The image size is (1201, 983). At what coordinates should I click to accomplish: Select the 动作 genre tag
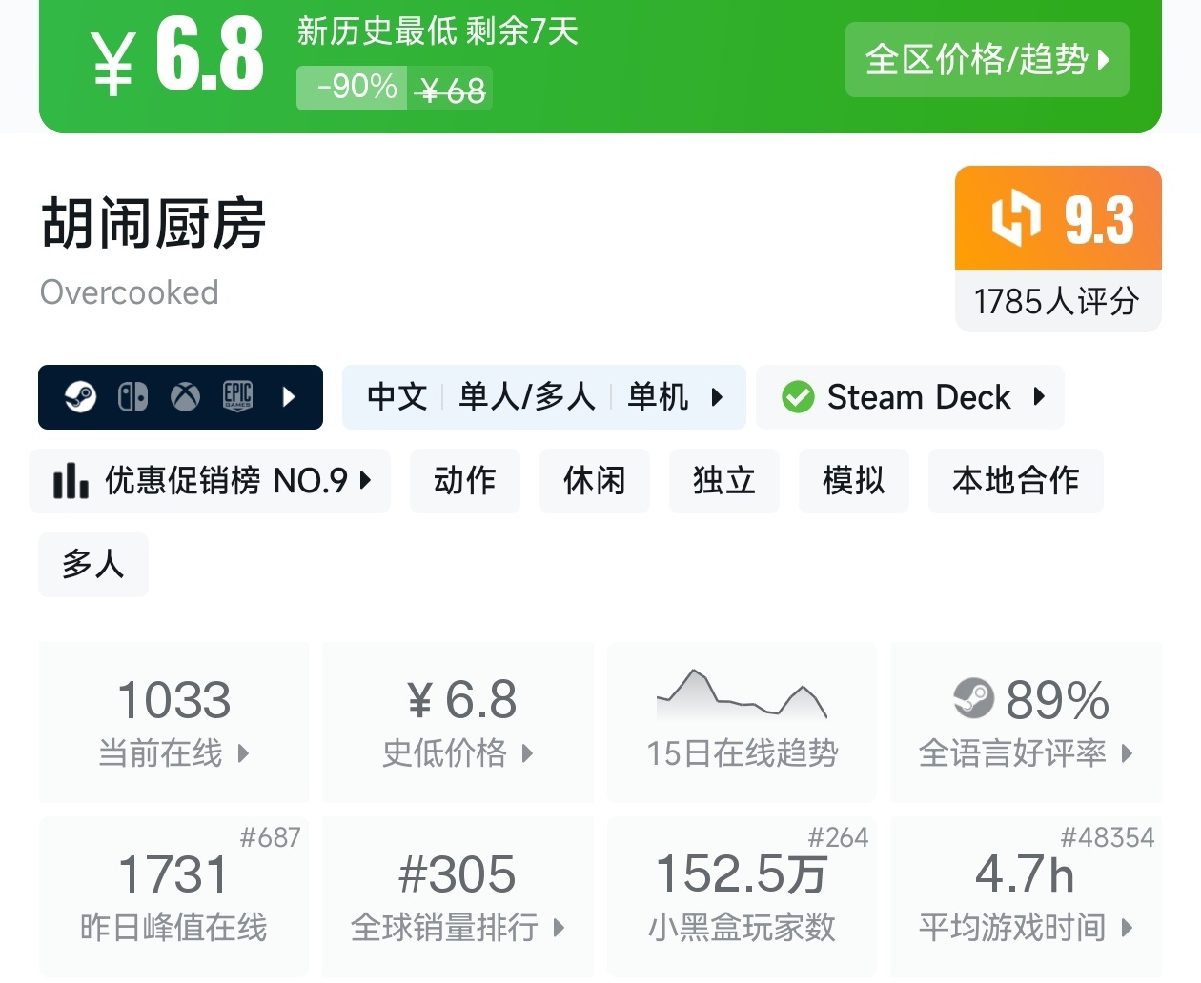click(465, 481)
